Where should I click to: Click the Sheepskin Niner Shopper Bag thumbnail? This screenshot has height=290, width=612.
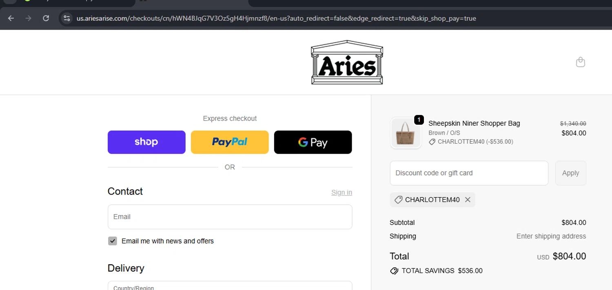406,133
